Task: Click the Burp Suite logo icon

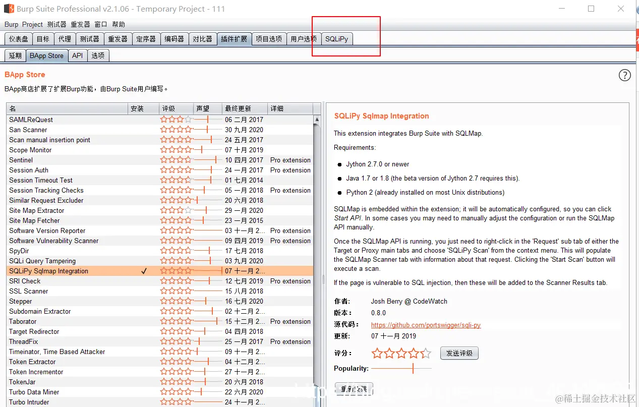Action: (9, 9)
